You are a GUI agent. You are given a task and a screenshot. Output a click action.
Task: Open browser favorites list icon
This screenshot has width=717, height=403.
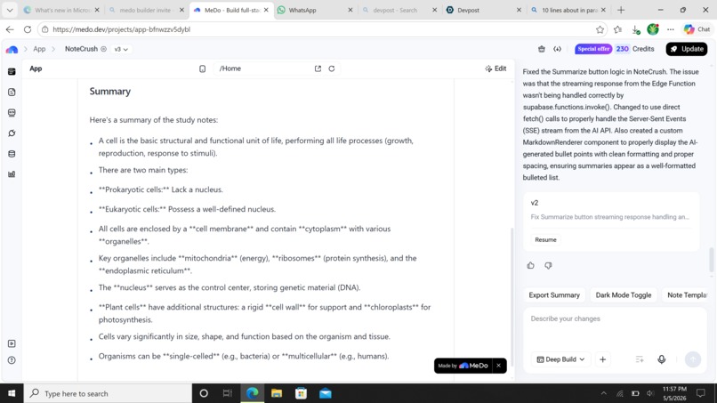coord(617,29)
